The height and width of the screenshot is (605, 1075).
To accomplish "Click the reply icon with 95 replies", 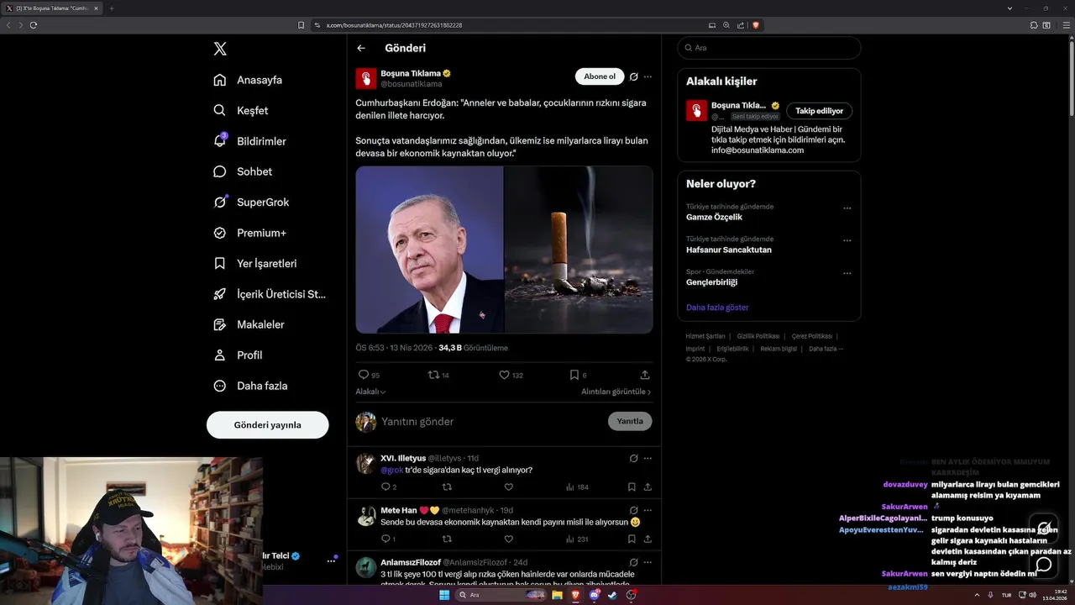I will click(364, 375).
